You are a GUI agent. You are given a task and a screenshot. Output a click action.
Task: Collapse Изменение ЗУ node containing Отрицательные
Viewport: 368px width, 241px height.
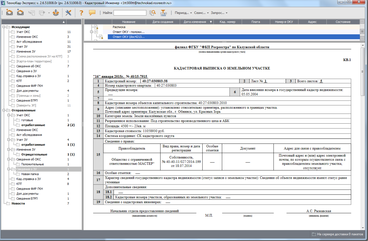point(8,150)
